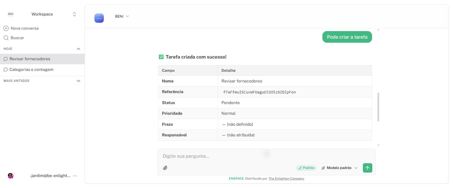Click the Nome row label

[x=168, y=81]
